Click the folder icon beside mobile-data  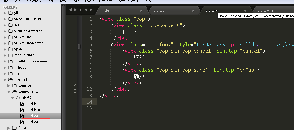10,55
